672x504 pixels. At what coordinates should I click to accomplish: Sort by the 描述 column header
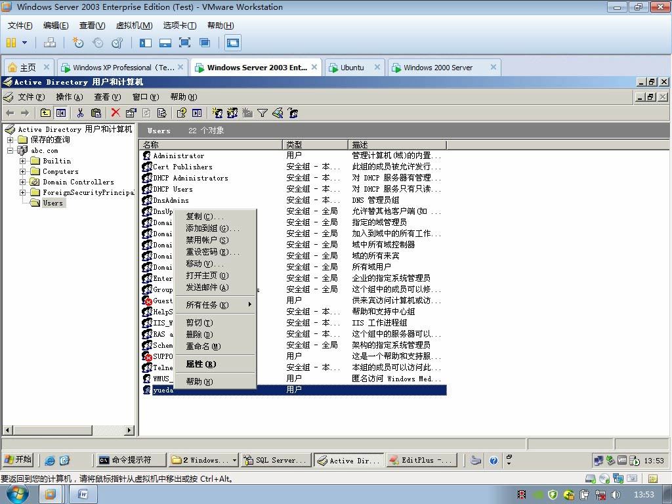click(x=397, y=145)
